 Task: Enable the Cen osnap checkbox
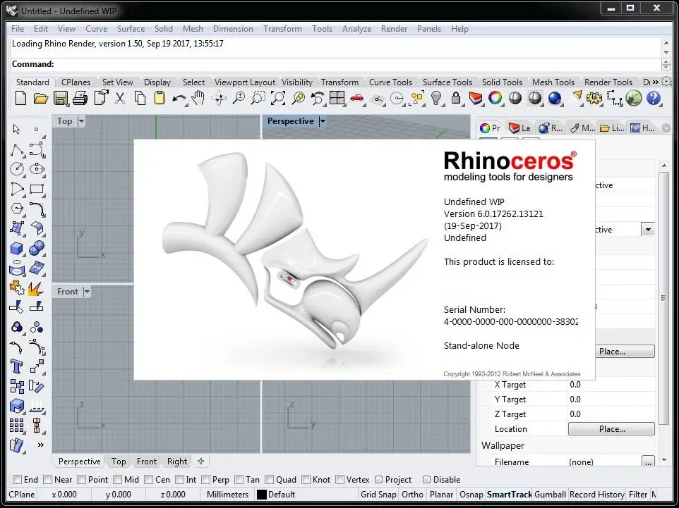tap(148, 480)
